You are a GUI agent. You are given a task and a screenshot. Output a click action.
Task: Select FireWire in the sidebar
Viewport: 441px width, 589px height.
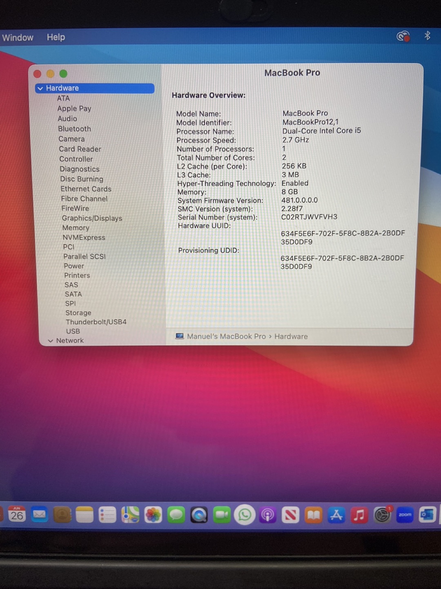(x=75, y=208)
